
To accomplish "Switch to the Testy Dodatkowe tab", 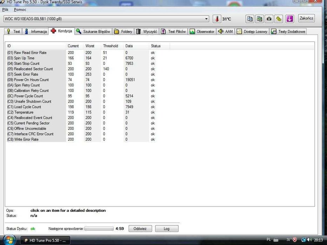I will pyautogui.click(x=288, y=31).
